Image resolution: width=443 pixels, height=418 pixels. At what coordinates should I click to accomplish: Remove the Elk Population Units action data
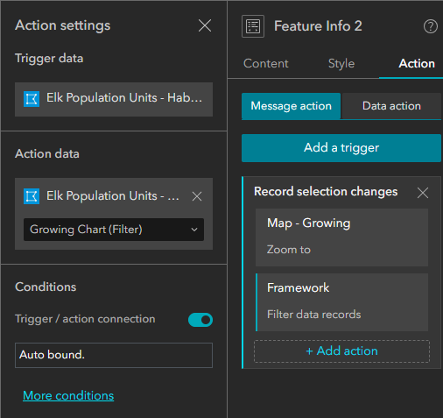tap(197, 196)
